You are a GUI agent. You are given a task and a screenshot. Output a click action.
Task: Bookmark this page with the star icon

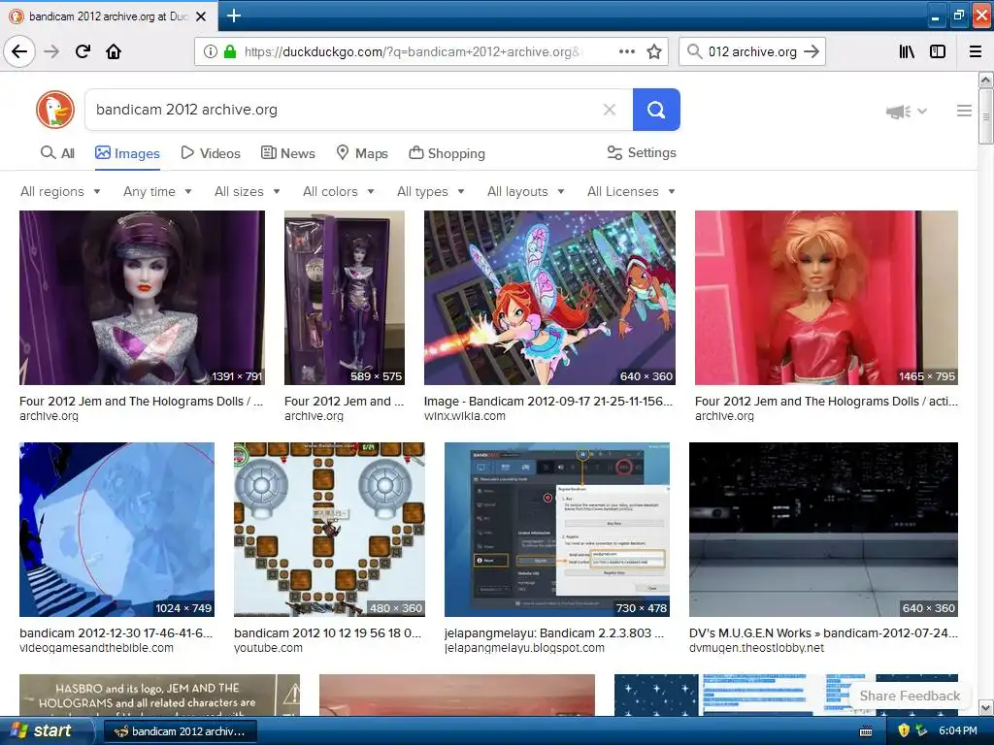[x=654, y=51]
